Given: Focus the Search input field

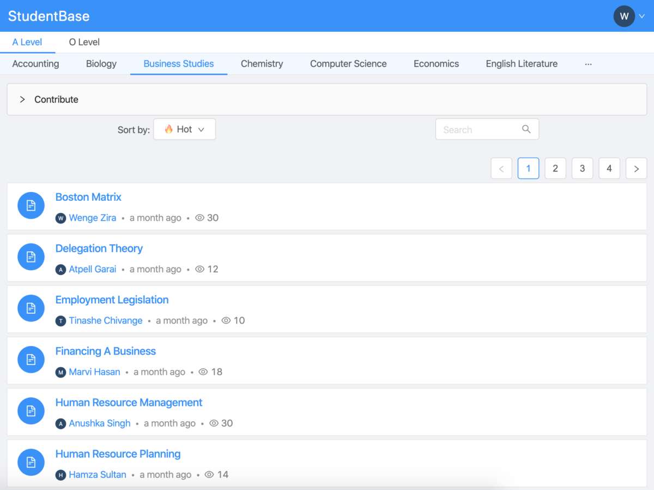Looking at the screenshot, I should pyautogui.click(x=479, y=129).
